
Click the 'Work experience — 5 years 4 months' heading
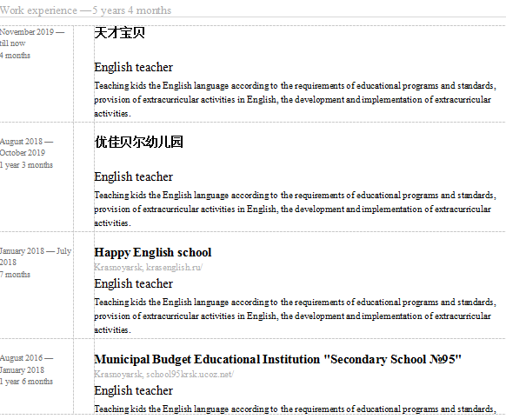85,10
